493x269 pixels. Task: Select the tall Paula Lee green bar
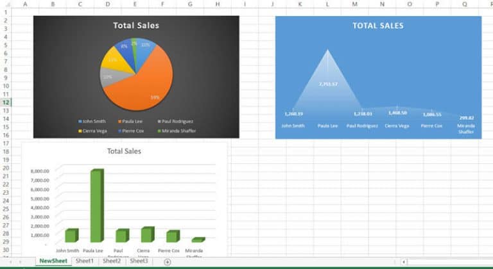[x=96, y=205]
